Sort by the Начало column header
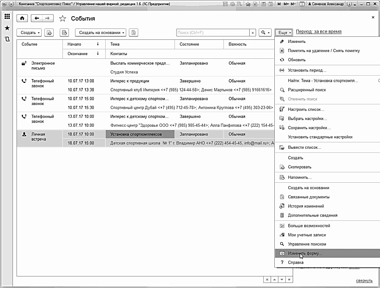 (84, 44)
